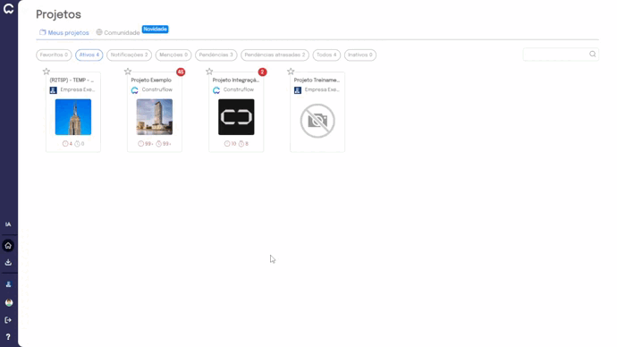This screenshot has width=617, height=347.
Task: Click the company icon on Projeto Treinamento card
Action: point(298,90)
